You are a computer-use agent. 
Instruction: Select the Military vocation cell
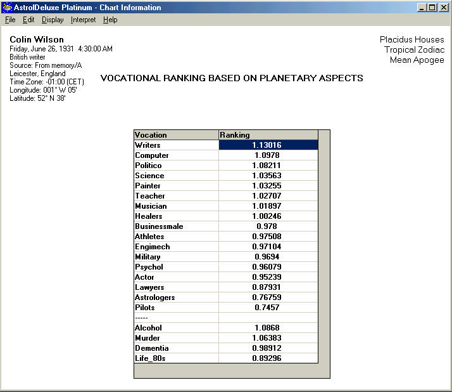coord(177,256)
